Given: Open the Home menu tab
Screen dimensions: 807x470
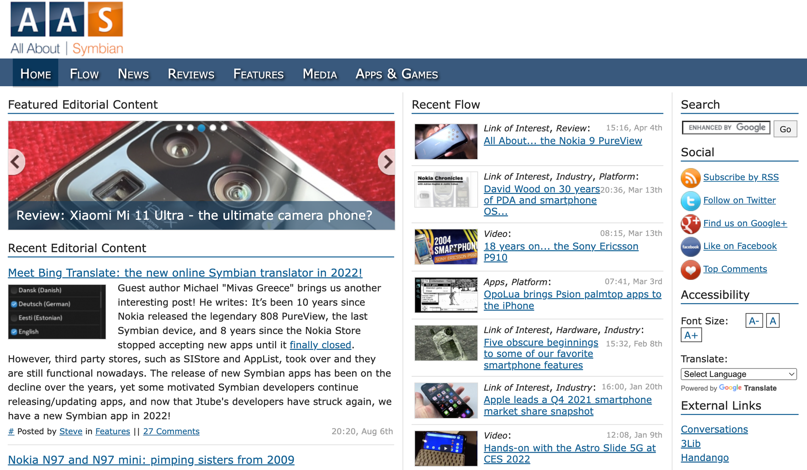Looking at the screenshot, I should click(36, 74).
